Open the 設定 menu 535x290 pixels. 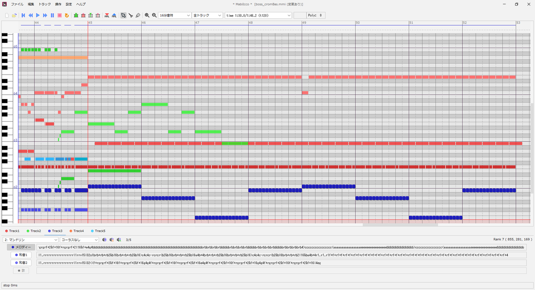click(x=69, y=4)
